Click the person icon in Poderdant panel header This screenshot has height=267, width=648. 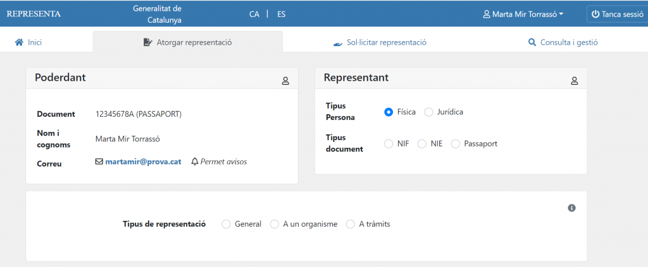[285, 81]
